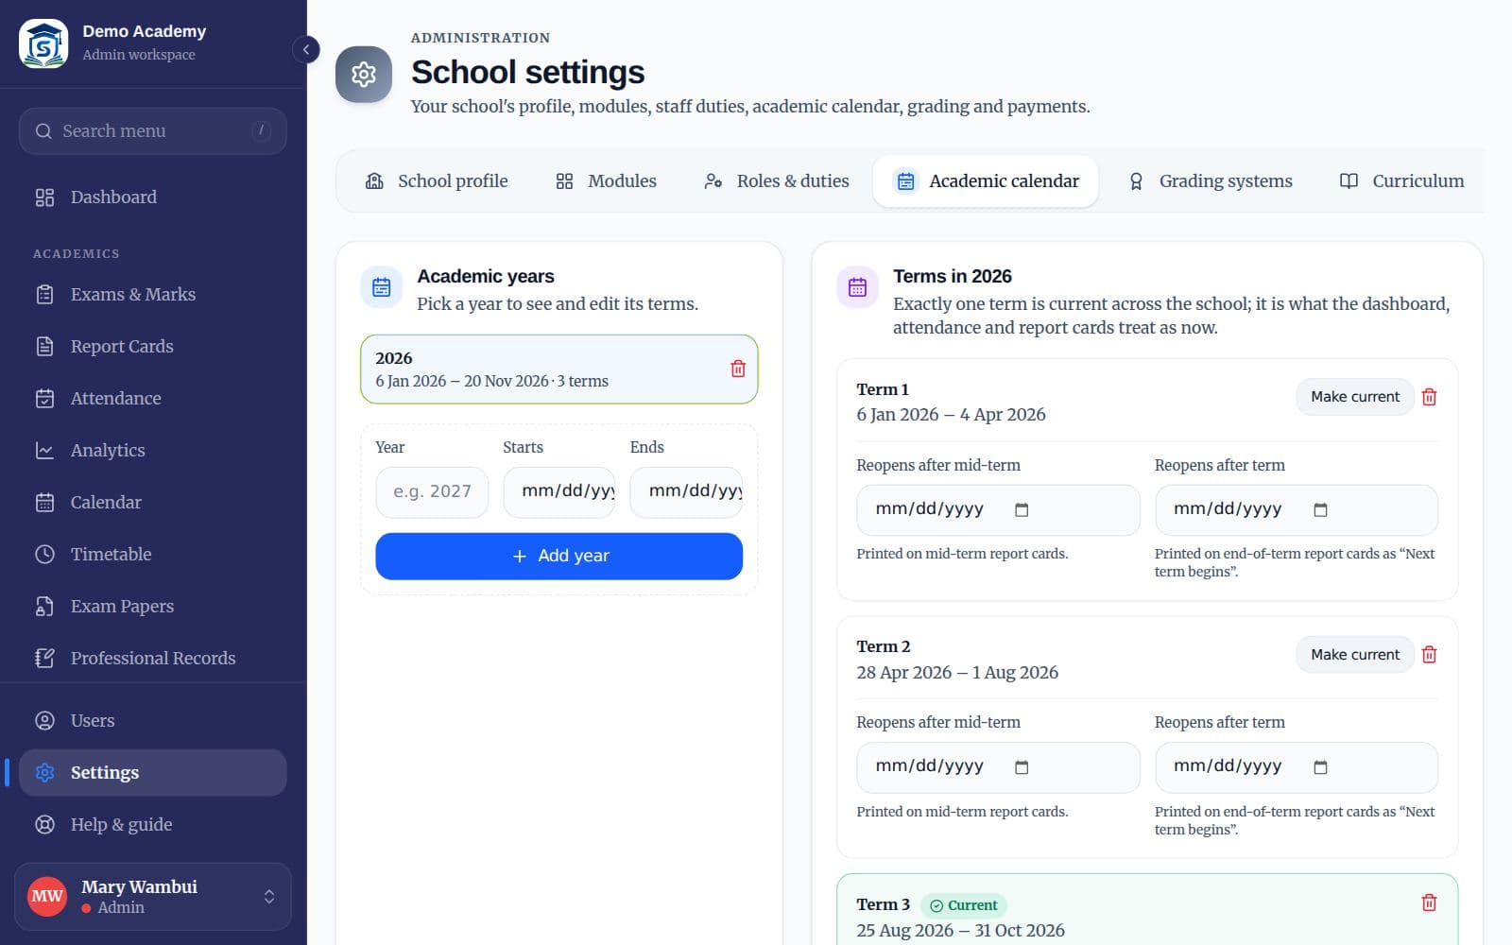Expand the Mary Wambui account switcher
This screenshot has height=945, width=1512.
[x=269, y=896]
